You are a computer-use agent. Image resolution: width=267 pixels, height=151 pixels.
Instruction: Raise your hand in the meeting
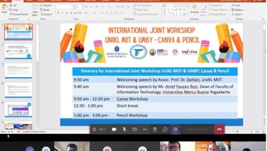point(155,129)
